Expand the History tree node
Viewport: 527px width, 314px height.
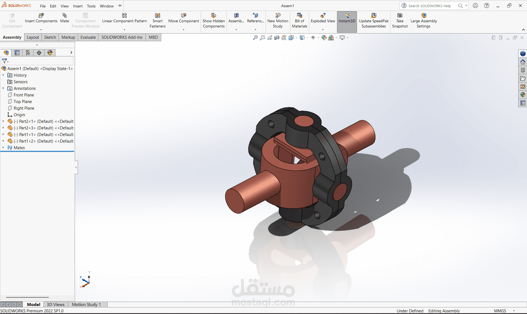pyautogui.click(x=3, y=75)
